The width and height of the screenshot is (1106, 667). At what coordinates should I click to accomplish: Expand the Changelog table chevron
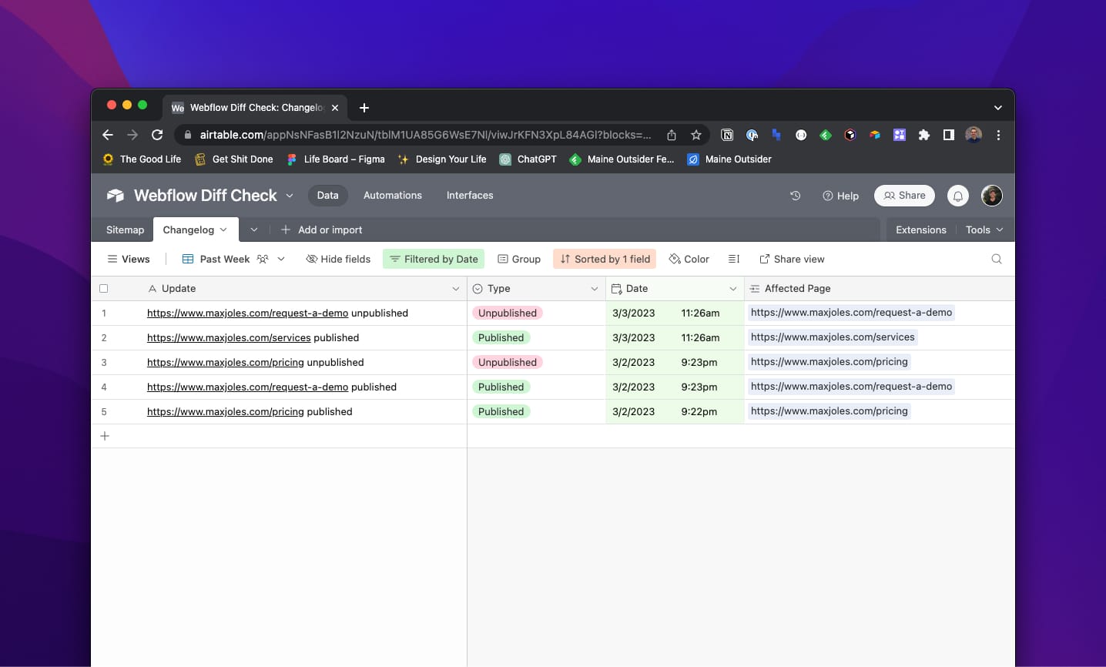223,230
